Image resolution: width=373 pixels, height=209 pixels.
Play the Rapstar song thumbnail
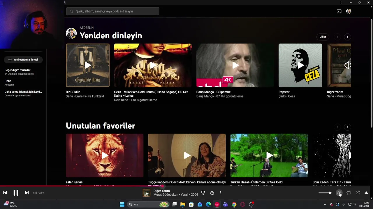[x=300, y=65]
